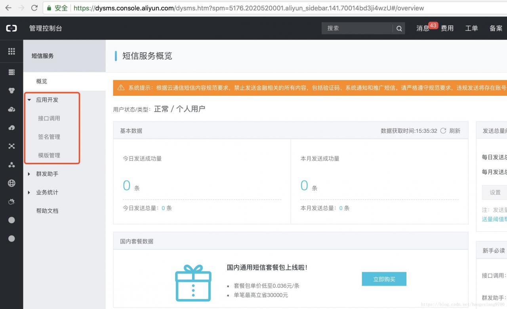The height and width of the screenshot is (309, 507).
Task: Click the magnifier search icon
Action: pyautogui.click(x=399, y=28)
